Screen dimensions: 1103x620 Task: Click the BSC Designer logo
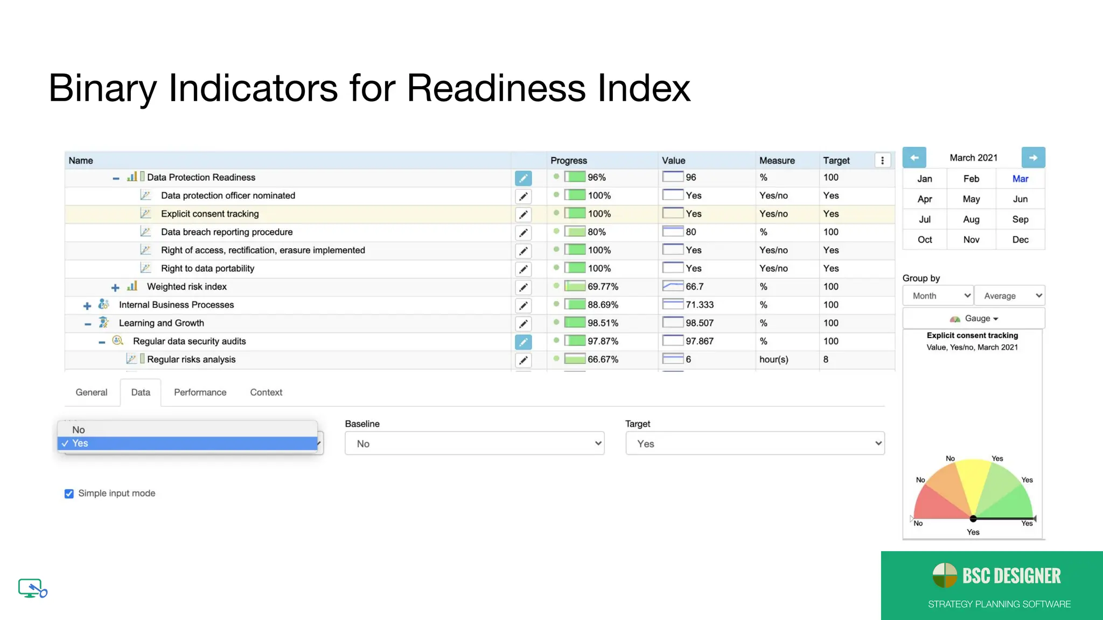click(x=996, y=576)
